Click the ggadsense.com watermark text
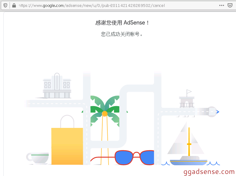This screenshot has height=176, width=236. click(209, 172)
